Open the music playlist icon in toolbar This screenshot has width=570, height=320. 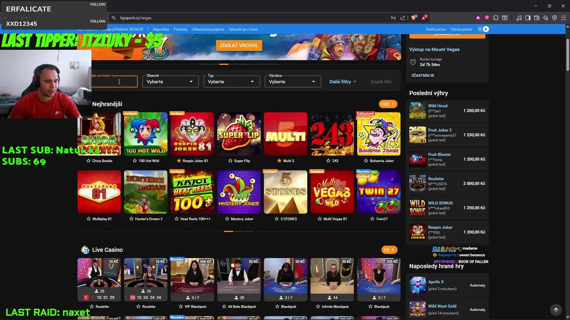point(519,18)
